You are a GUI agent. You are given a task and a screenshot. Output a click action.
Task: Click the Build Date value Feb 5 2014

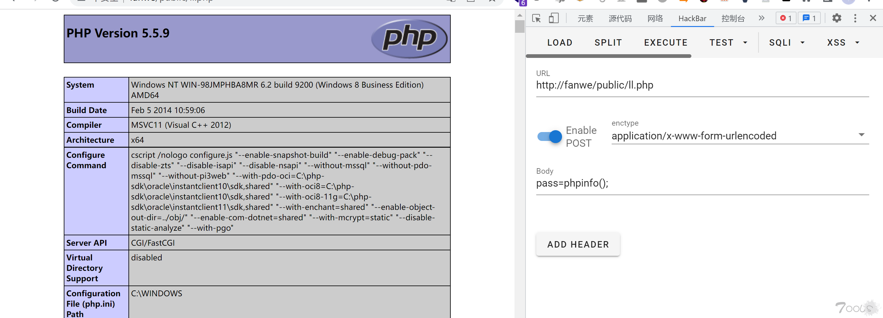(168, 110)
